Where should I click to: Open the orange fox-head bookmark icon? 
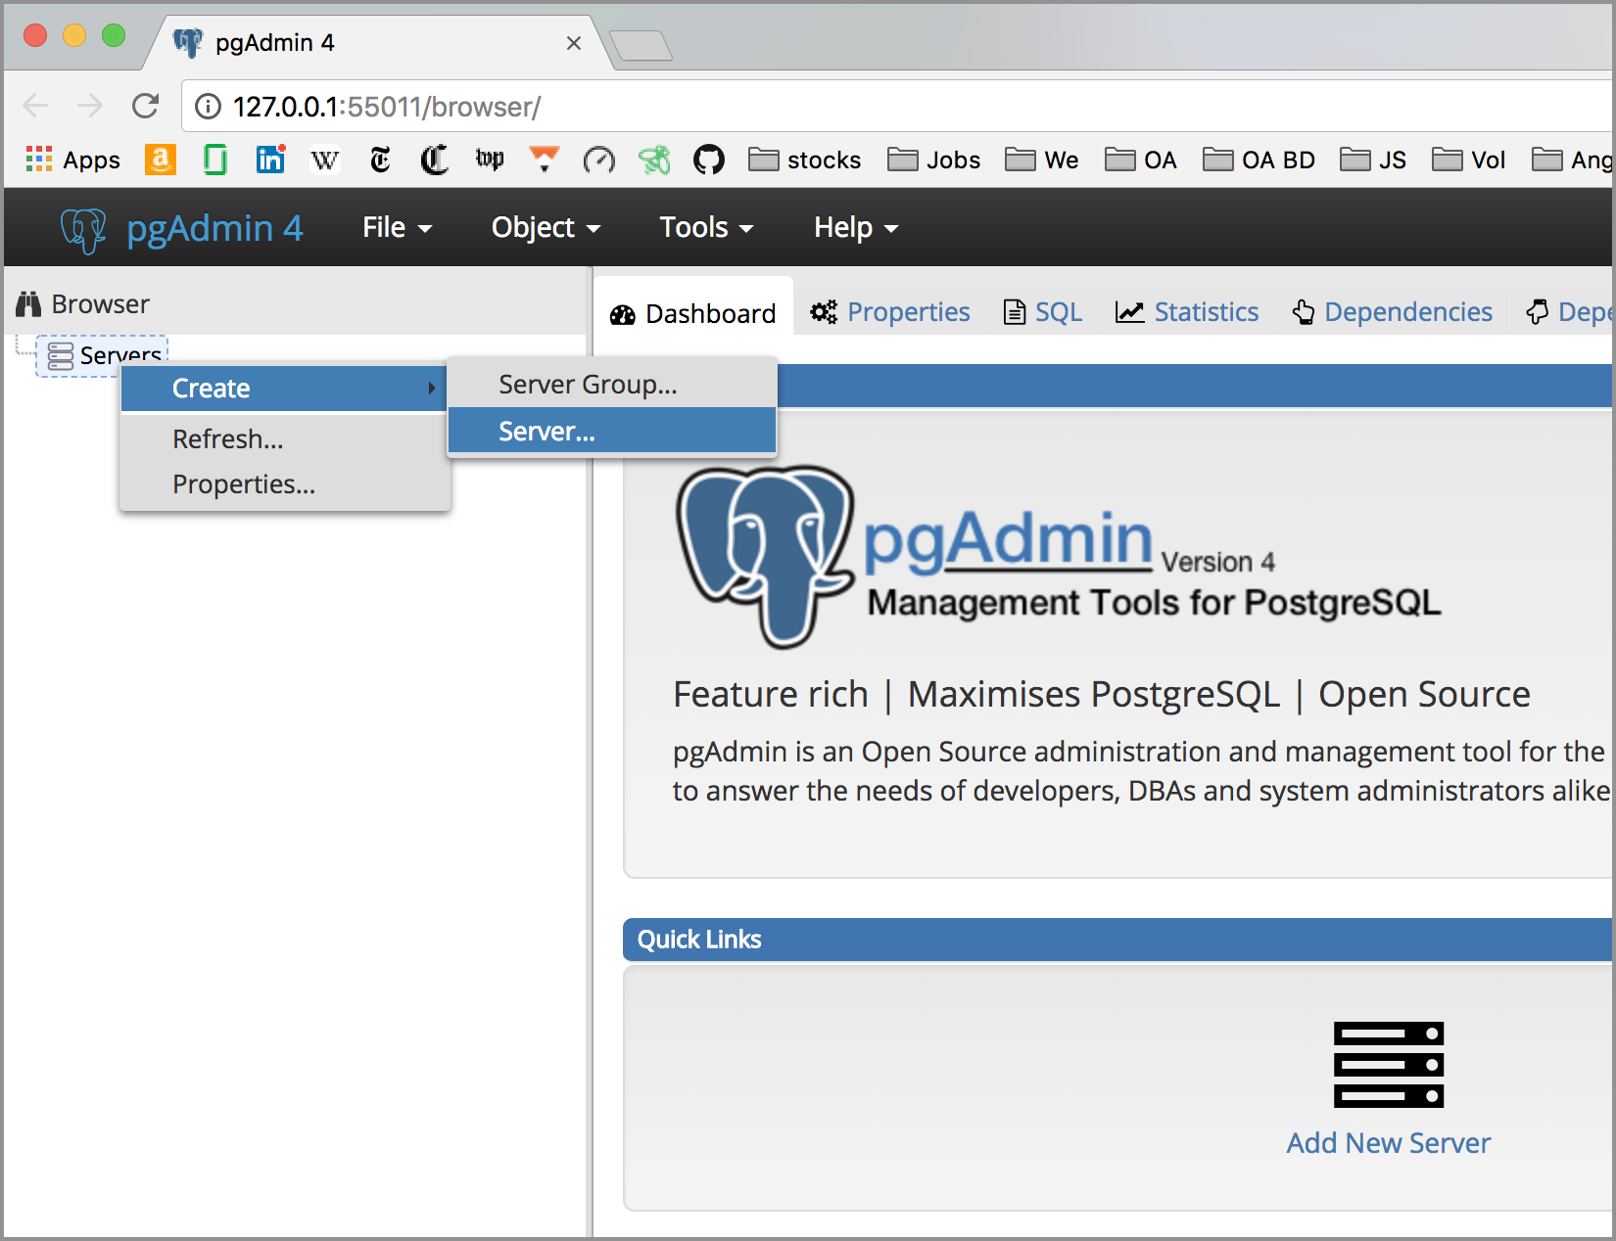[545, 160]
